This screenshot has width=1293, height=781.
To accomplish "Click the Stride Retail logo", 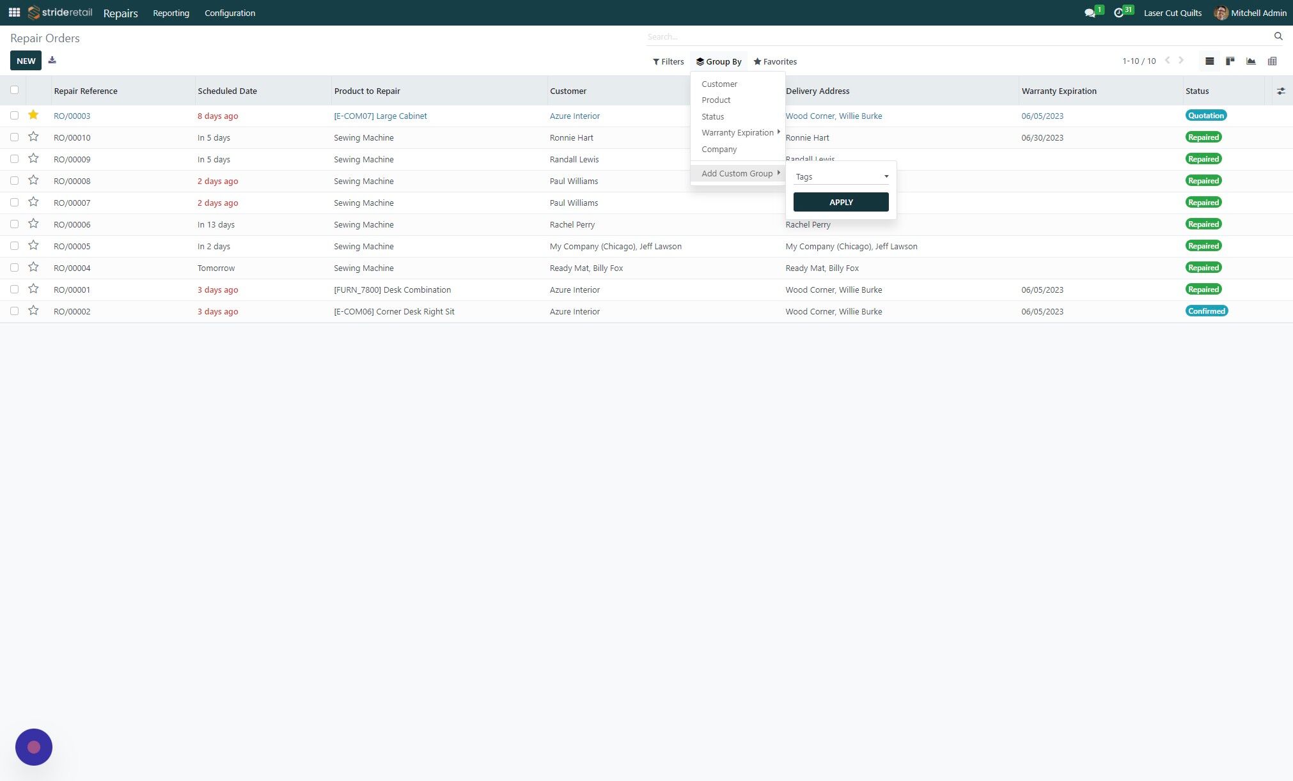I will coord(61,13).
